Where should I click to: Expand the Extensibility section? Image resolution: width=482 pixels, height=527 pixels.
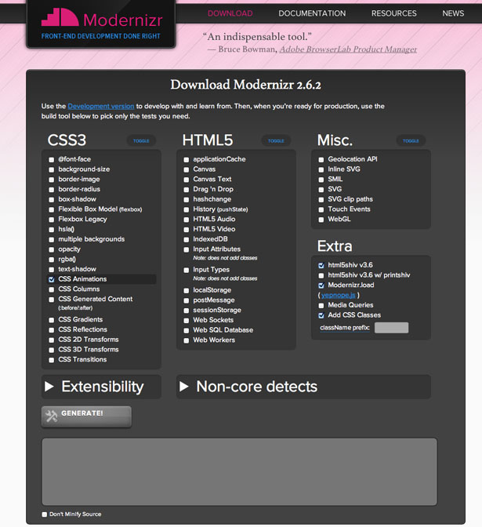tap(101, 387)
